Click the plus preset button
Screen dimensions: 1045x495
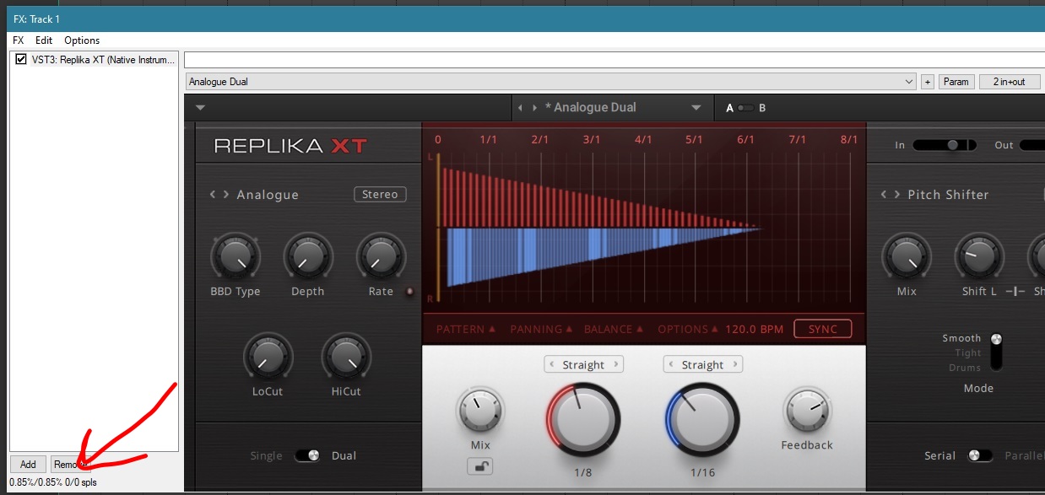[928, 82]
